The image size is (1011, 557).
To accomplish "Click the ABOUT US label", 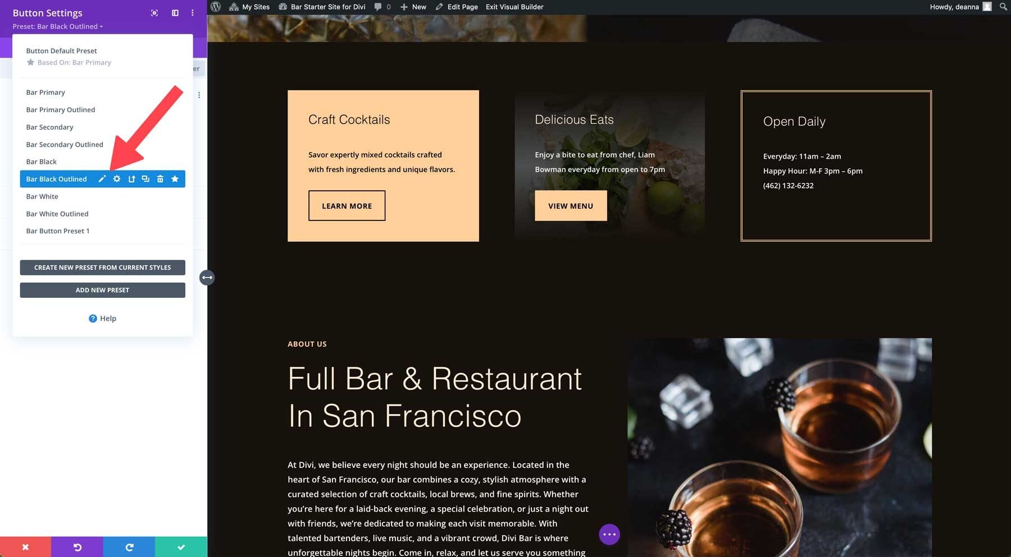I will tap(307, 344).
